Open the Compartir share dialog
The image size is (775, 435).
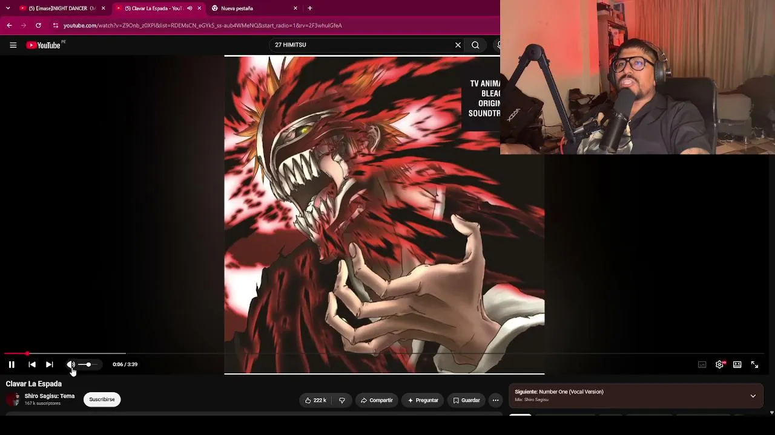[x=377, y=400]
